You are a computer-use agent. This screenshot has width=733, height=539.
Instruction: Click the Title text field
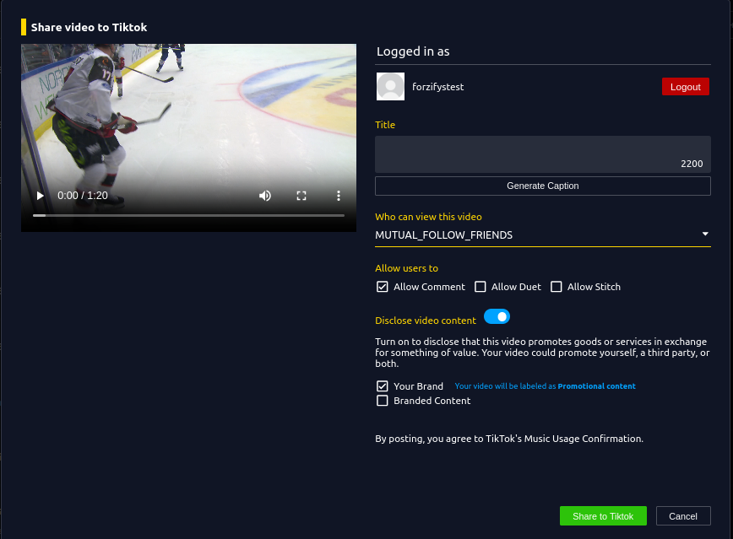pyautogui.click(x=542, y=154)
